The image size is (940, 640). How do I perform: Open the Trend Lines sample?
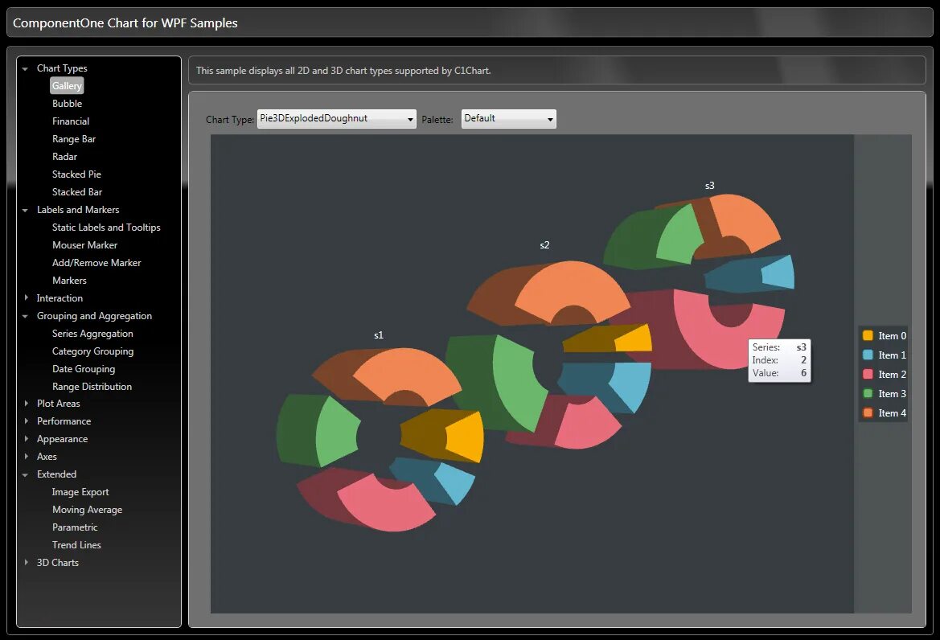click(76, 544)
